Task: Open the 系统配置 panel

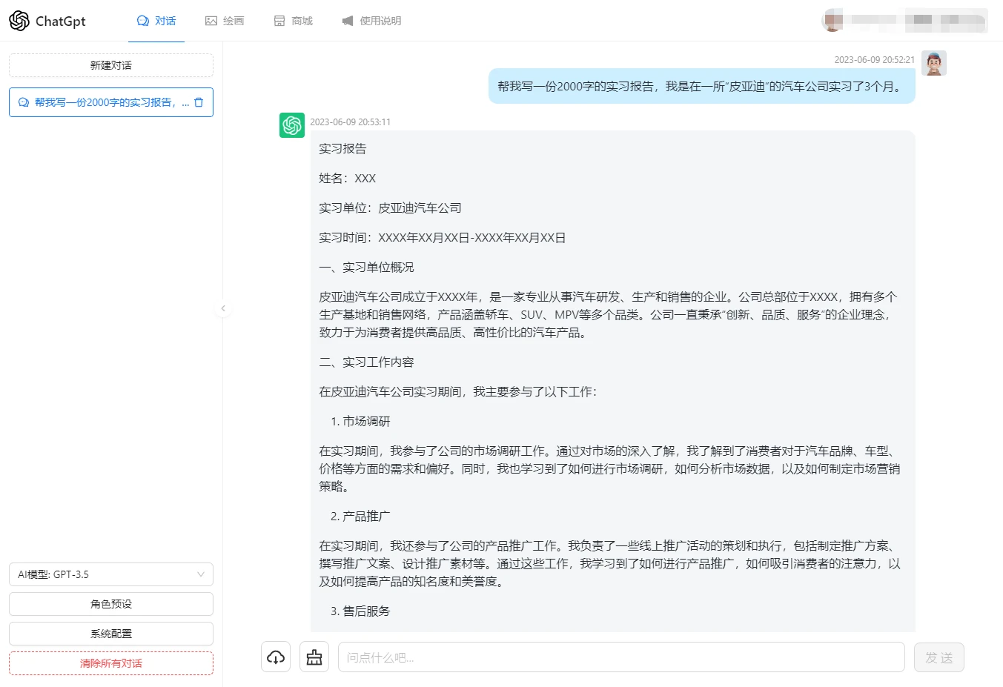Action: tap(111, 634)
